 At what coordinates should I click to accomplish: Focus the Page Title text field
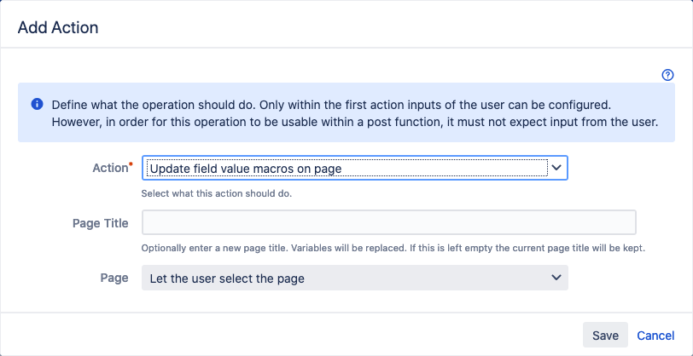point(388,222)
